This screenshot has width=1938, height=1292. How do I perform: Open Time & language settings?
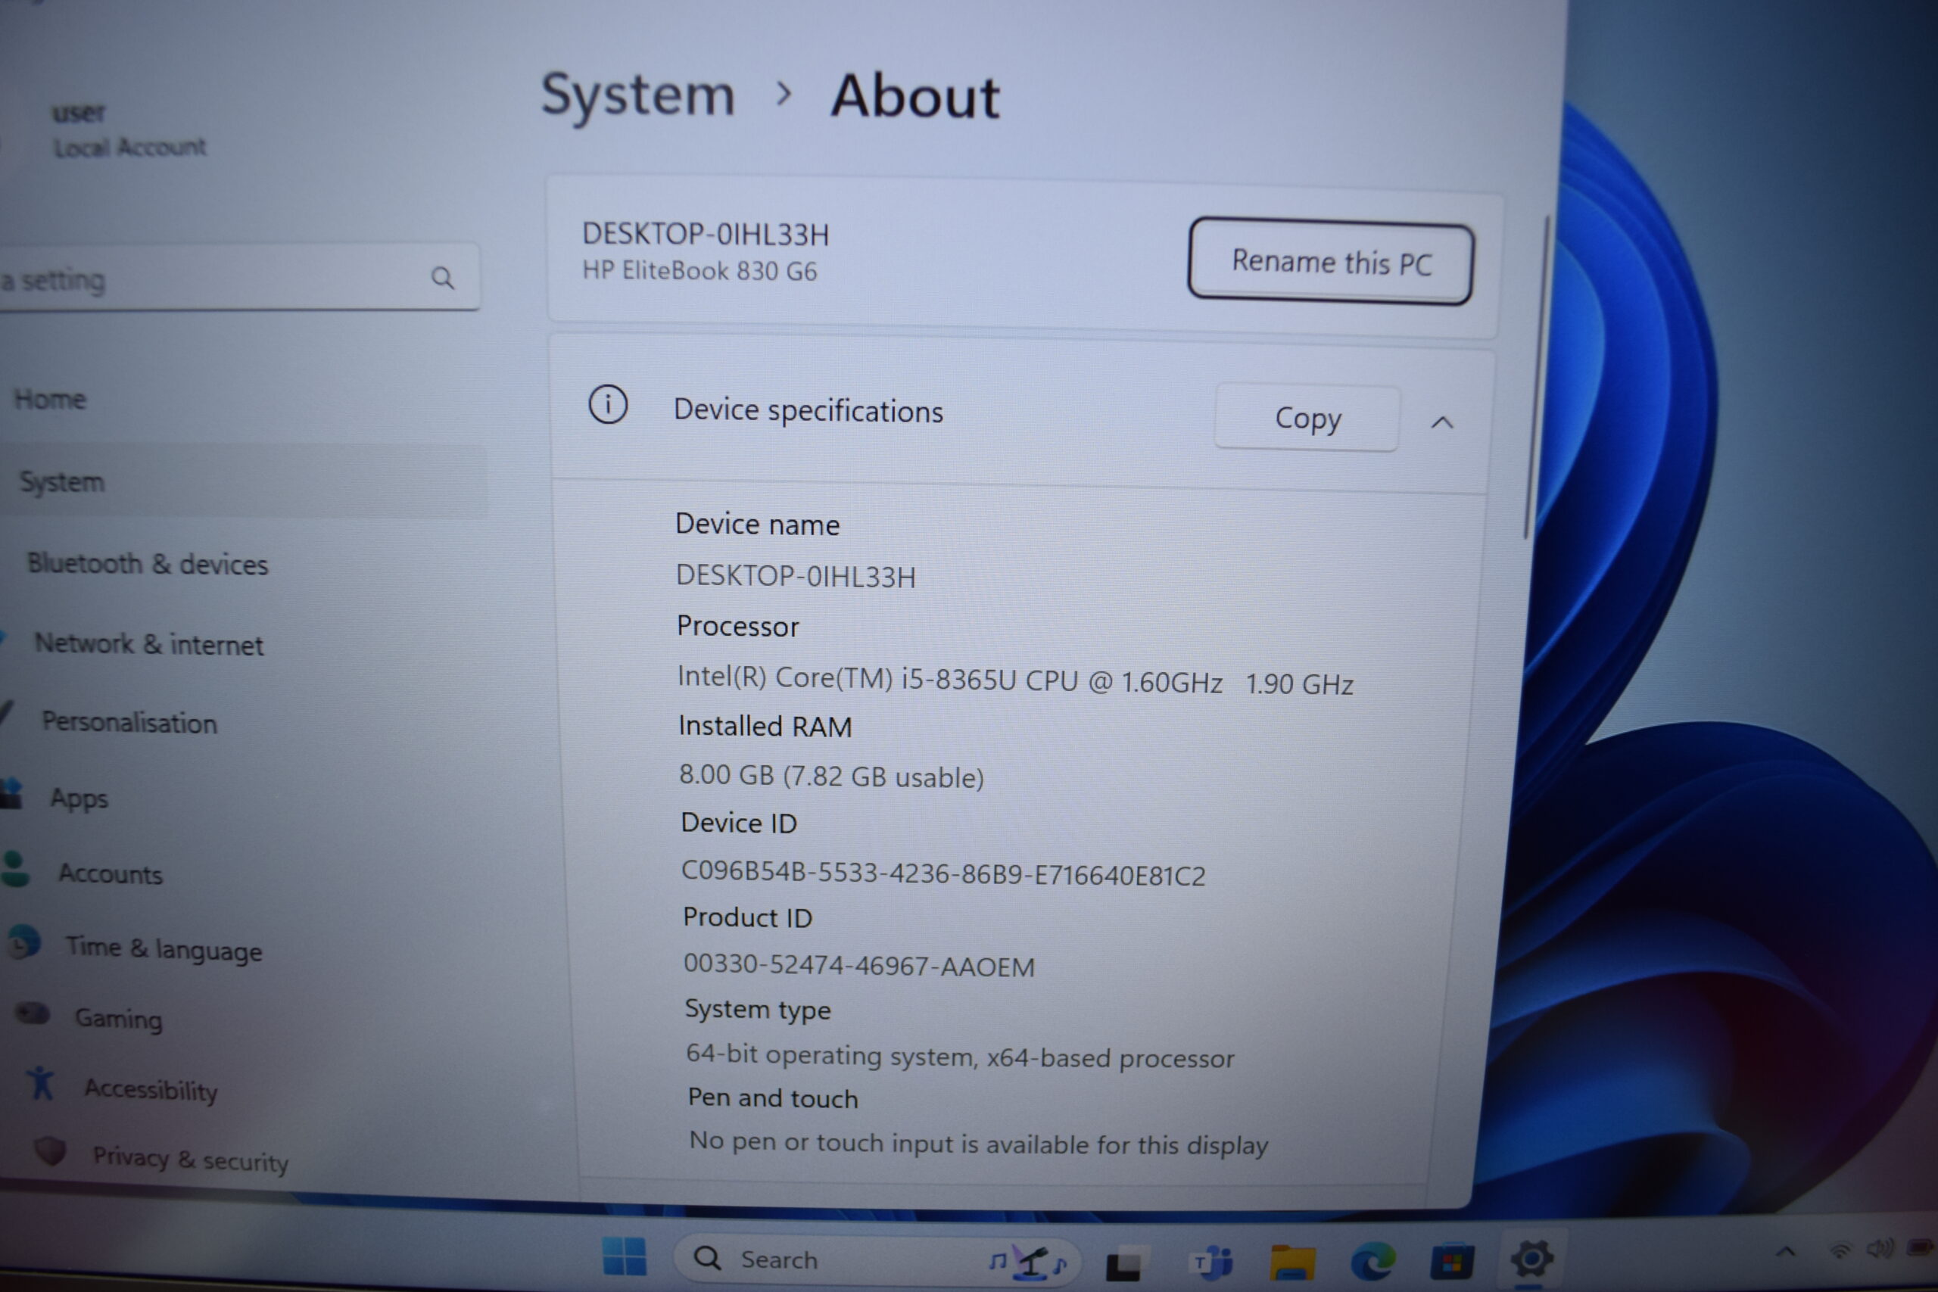click(164, 948)
